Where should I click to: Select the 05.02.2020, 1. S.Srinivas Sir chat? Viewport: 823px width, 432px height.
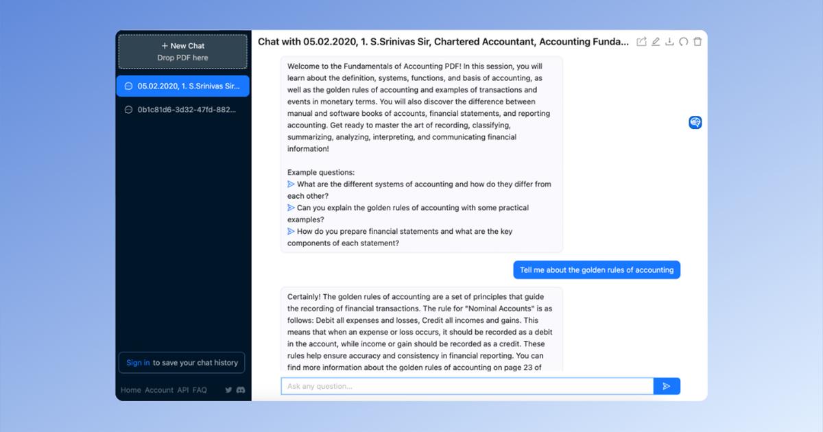tap(182, 86)
